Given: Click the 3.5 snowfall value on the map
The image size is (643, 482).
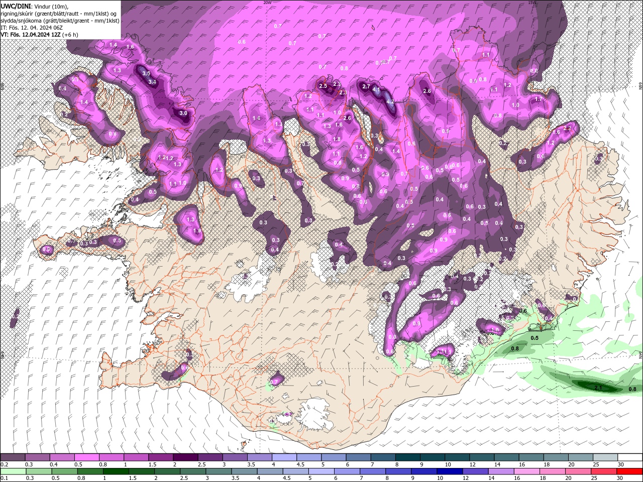Looking at the screenshot, I should [x=146, y=73].
